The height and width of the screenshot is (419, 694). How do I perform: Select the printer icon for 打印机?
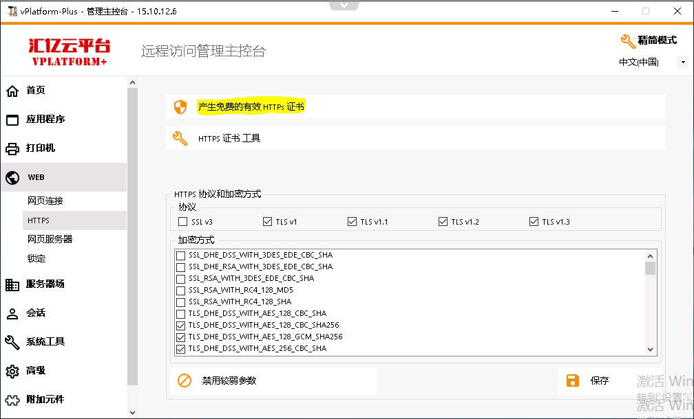coord(12,148)
